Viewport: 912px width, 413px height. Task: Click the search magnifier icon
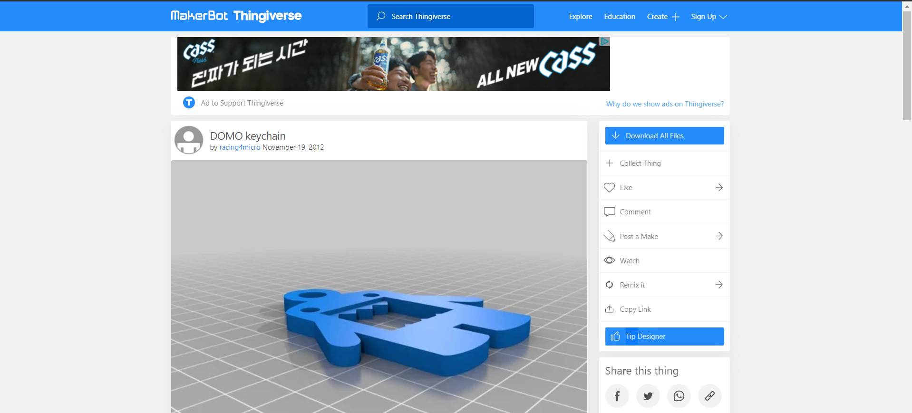click(381, 16)
